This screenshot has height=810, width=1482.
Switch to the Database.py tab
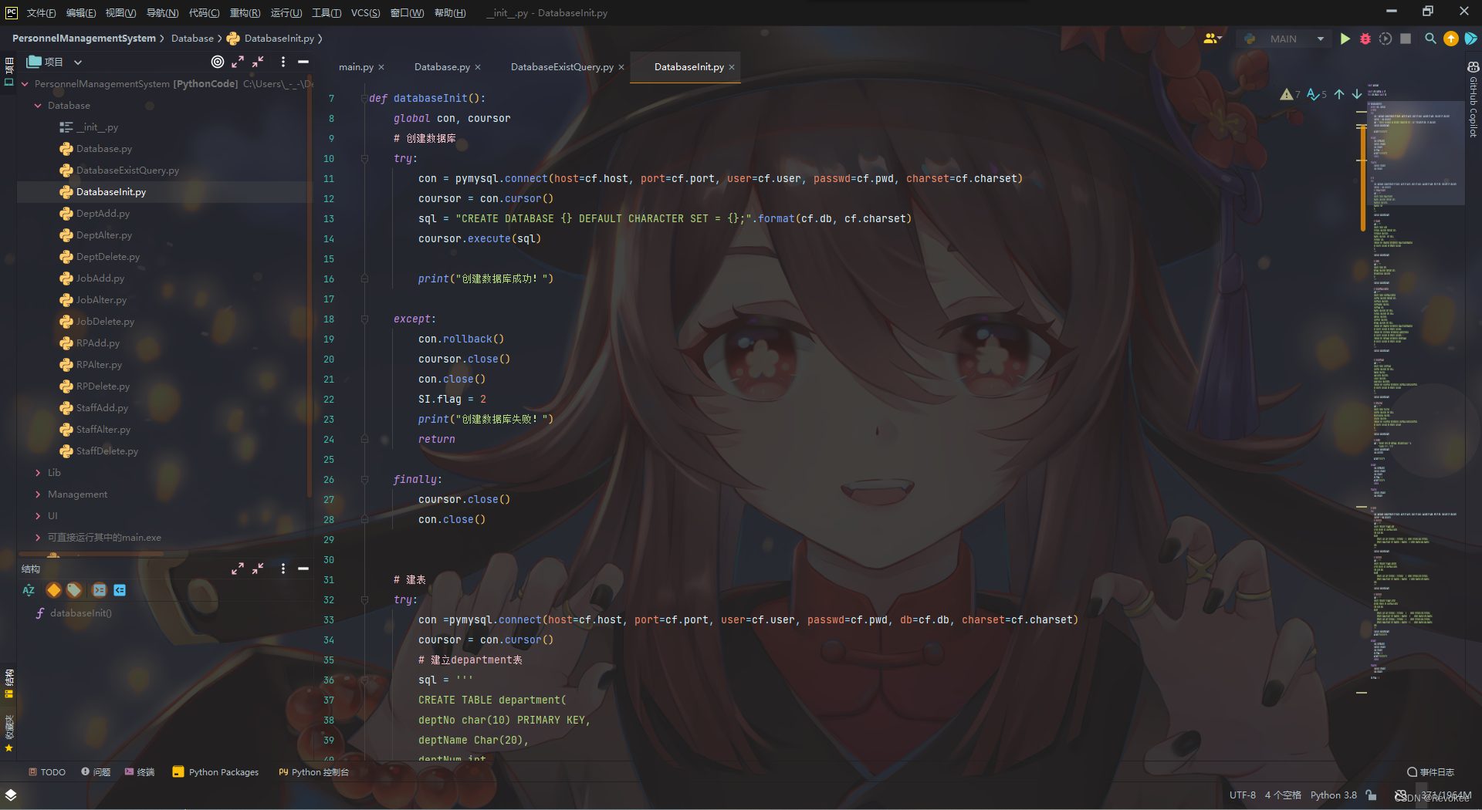tap(442, 67)
